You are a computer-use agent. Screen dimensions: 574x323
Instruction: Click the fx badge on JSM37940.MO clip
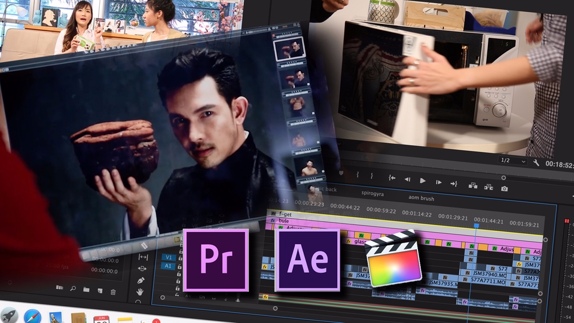point(468,273)
